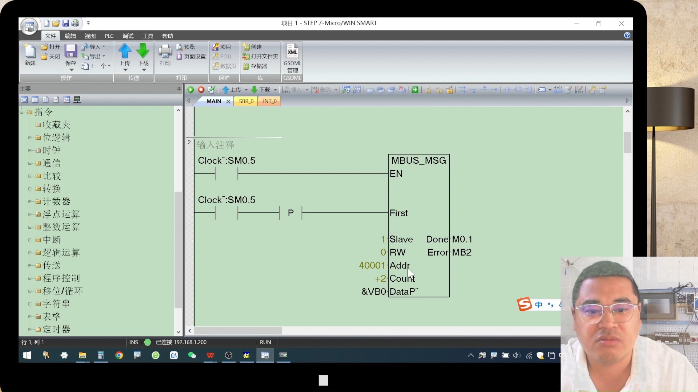
Task: Insert a box instruction from toolbar
Action: pyautogui.click(x=529, y=90)
